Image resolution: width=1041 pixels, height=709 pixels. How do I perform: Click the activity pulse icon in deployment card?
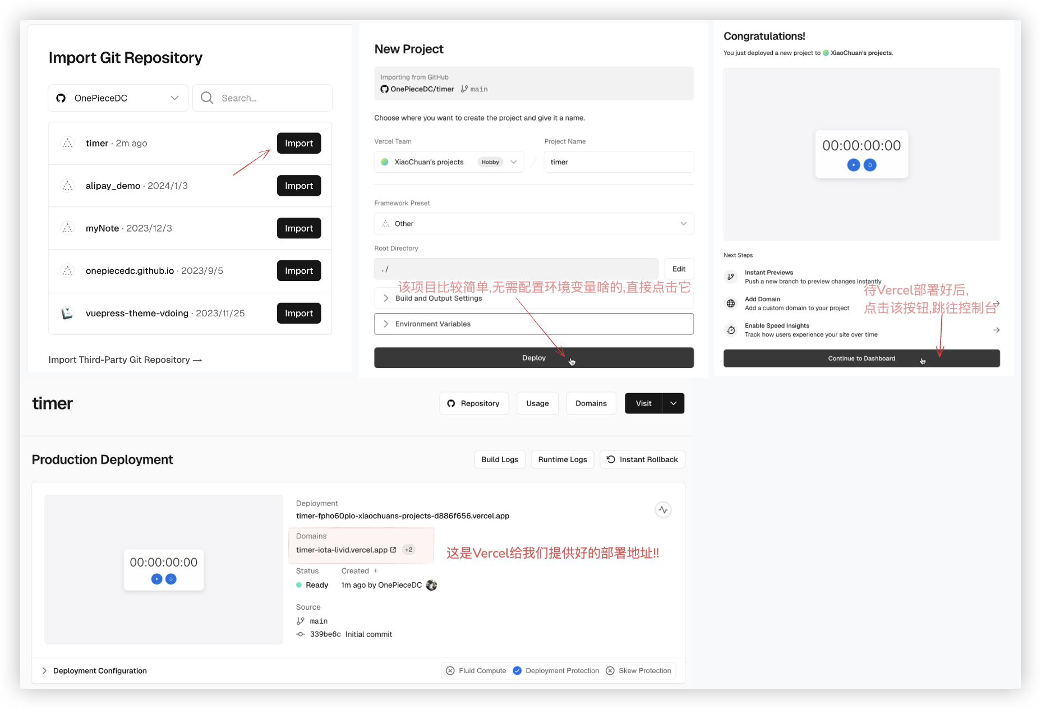coord(663,510)
